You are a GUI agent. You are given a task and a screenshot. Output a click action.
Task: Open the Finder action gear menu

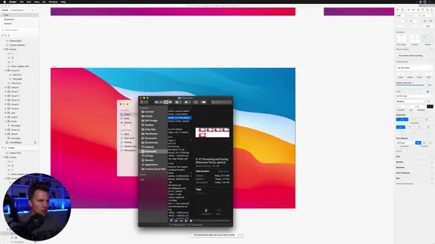point(188,102)
